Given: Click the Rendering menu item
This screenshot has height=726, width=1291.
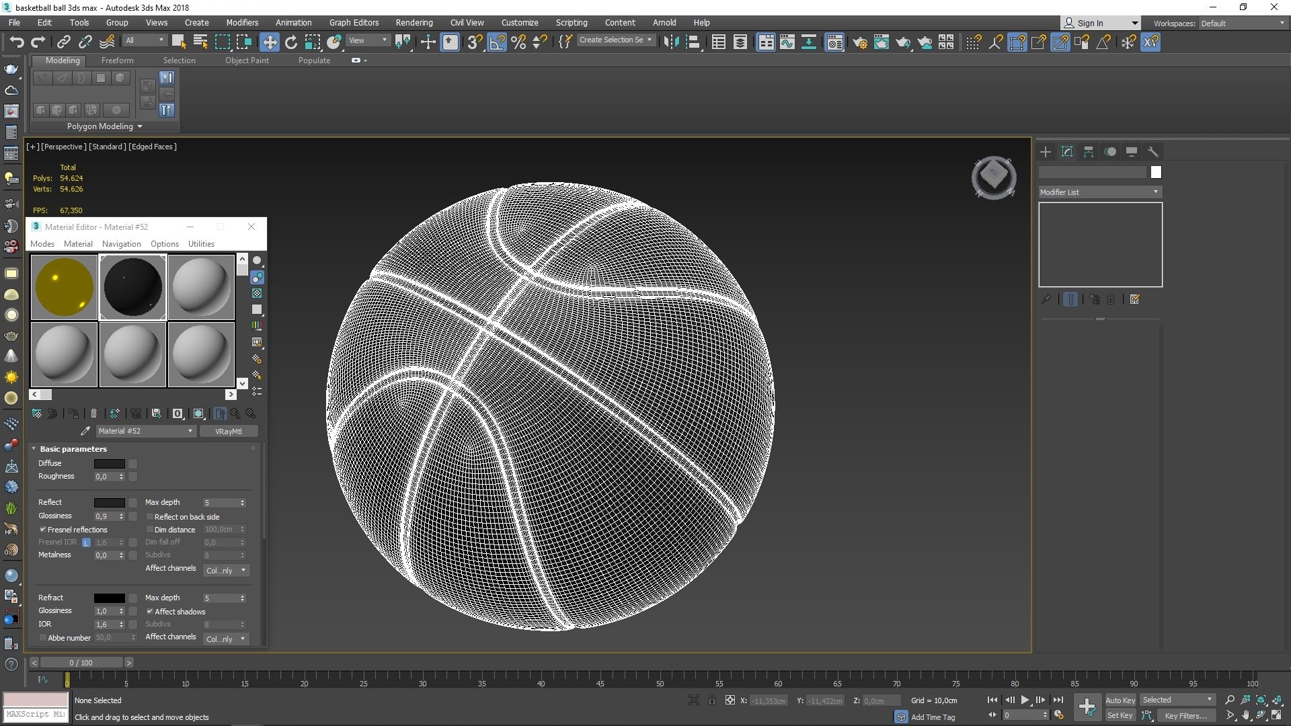Looking at the screenshot, I should point(416,22).
